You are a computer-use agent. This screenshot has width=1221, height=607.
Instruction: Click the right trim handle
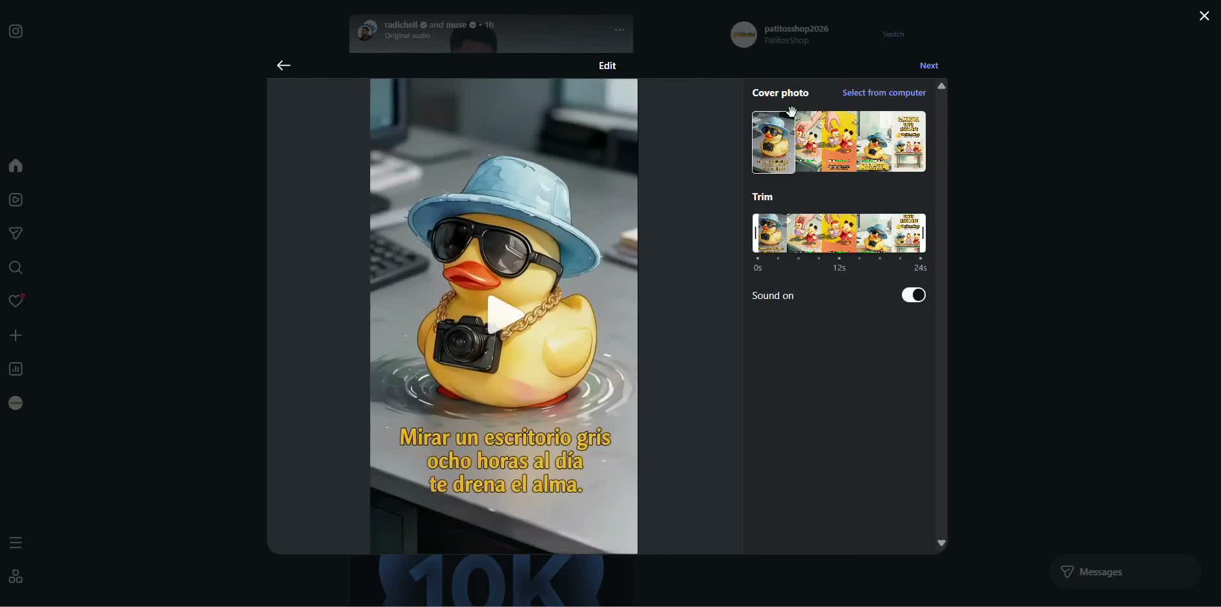pos(923,233)
